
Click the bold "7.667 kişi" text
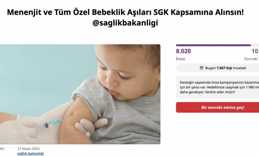click(224, 68)
